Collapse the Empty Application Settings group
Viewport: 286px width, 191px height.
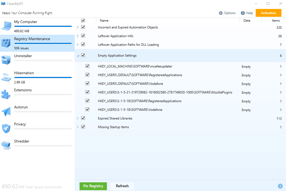78,55
